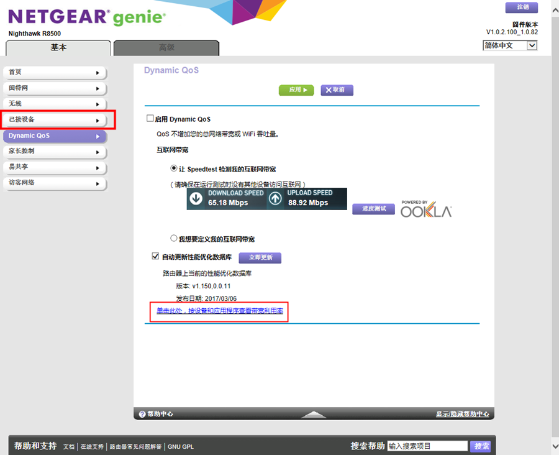The width and height of the screenshot is (559, 455).
Task: Click the arrow beside 访客网络
Action: [98, 184]
